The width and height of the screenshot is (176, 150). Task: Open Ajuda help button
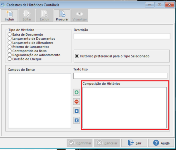pyautogui.click(x=161, y=143)
